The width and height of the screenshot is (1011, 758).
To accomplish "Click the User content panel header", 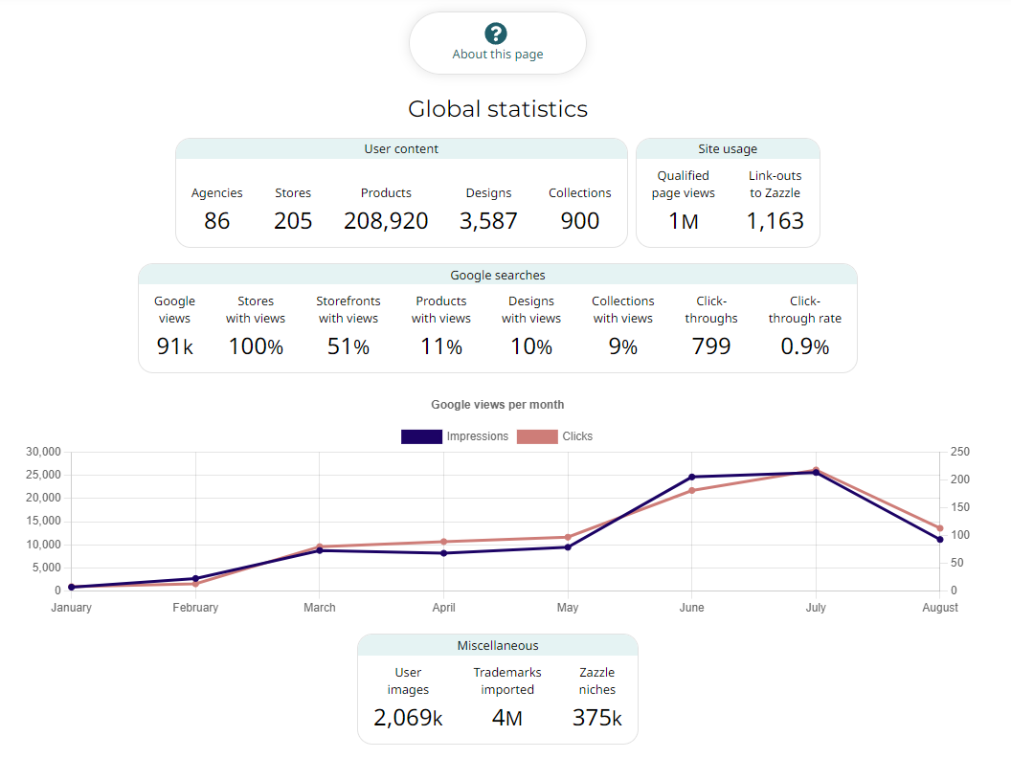I will pyautogui.click(x=401, y=149).
